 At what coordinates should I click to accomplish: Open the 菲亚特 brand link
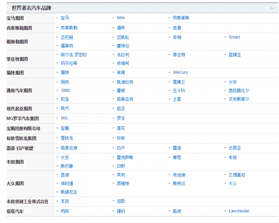(179, 55)
